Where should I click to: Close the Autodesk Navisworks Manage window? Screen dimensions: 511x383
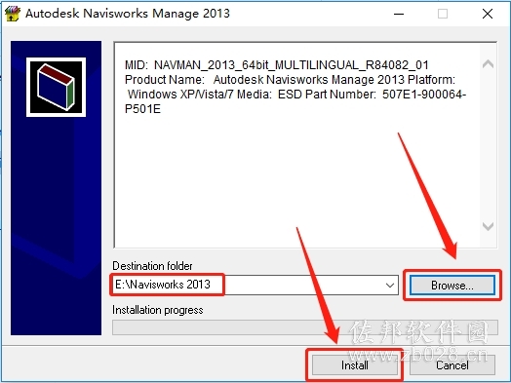pos(488,14)
